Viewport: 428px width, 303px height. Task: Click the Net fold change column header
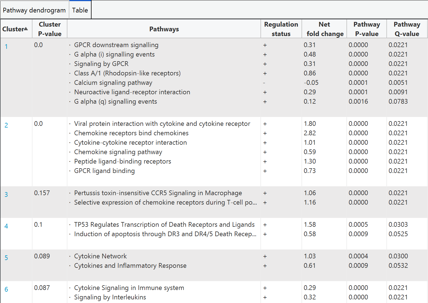(324, 29)
